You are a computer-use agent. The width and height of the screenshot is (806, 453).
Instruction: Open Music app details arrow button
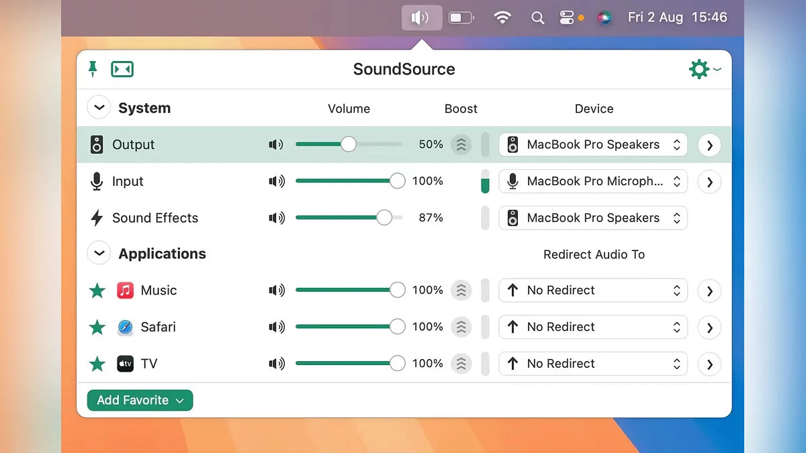[709, 291]
